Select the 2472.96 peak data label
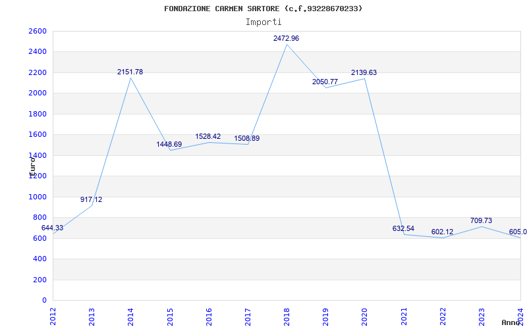This screenshot has width=527, height=329. point(286,38)
